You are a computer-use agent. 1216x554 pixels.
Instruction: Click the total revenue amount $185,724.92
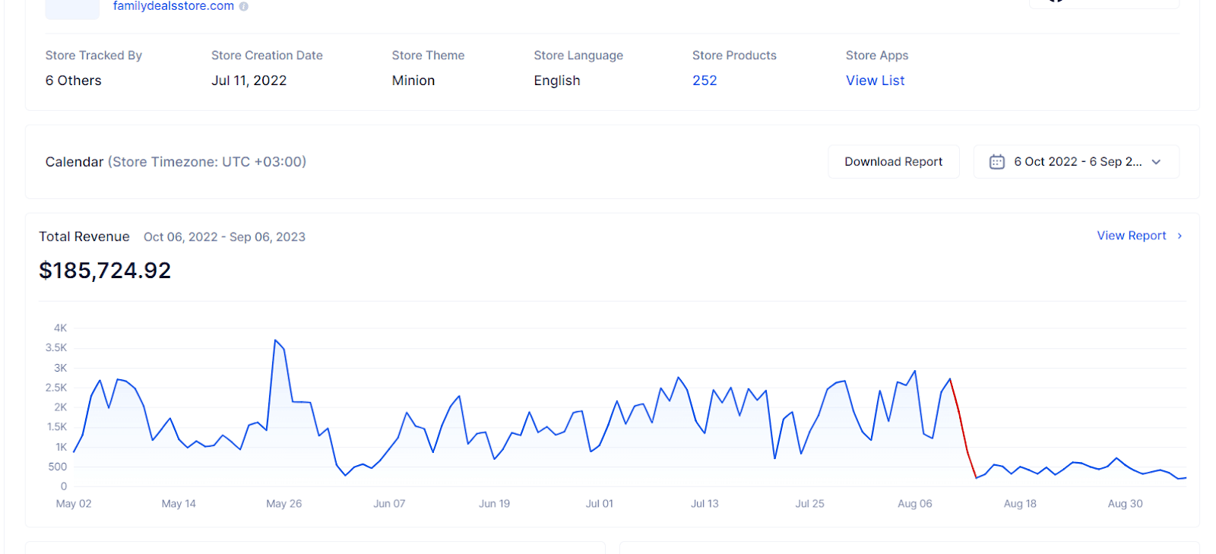(x=105, y=271)
